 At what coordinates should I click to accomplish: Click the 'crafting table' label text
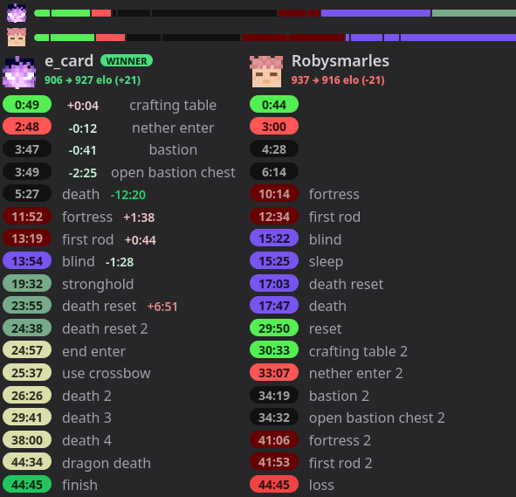tap(173, 106)
